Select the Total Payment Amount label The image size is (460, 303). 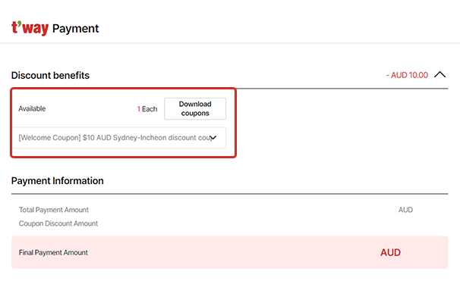[x=54, y=210]
